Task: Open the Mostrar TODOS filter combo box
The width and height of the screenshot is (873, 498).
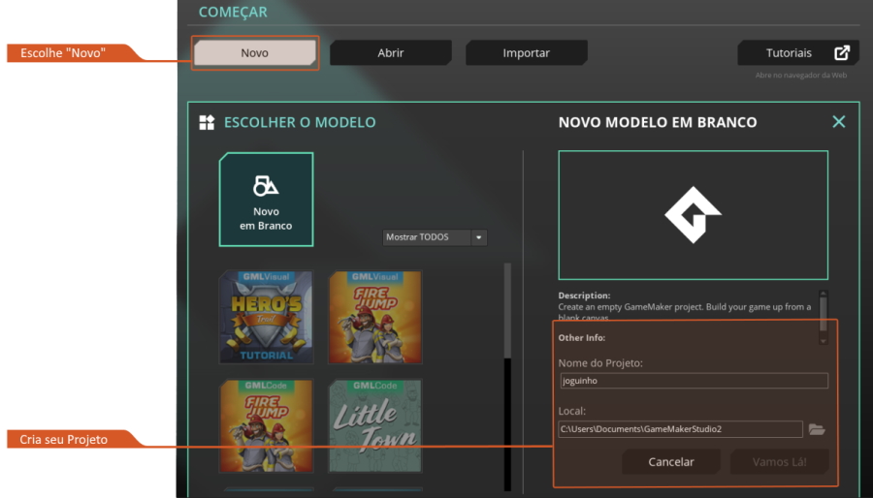Action: [435, 237]
